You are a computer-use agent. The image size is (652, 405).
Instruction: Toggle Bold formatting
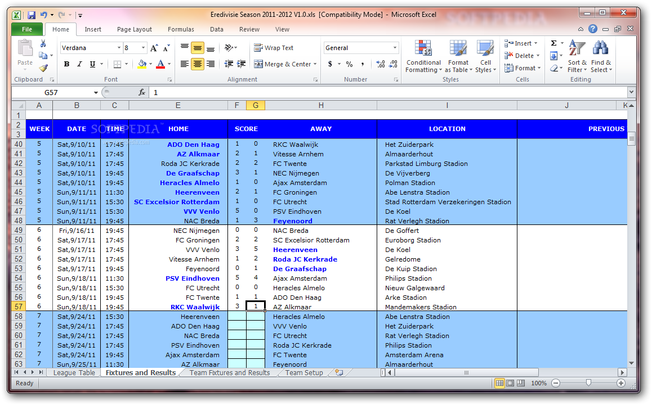pos(66,64)
